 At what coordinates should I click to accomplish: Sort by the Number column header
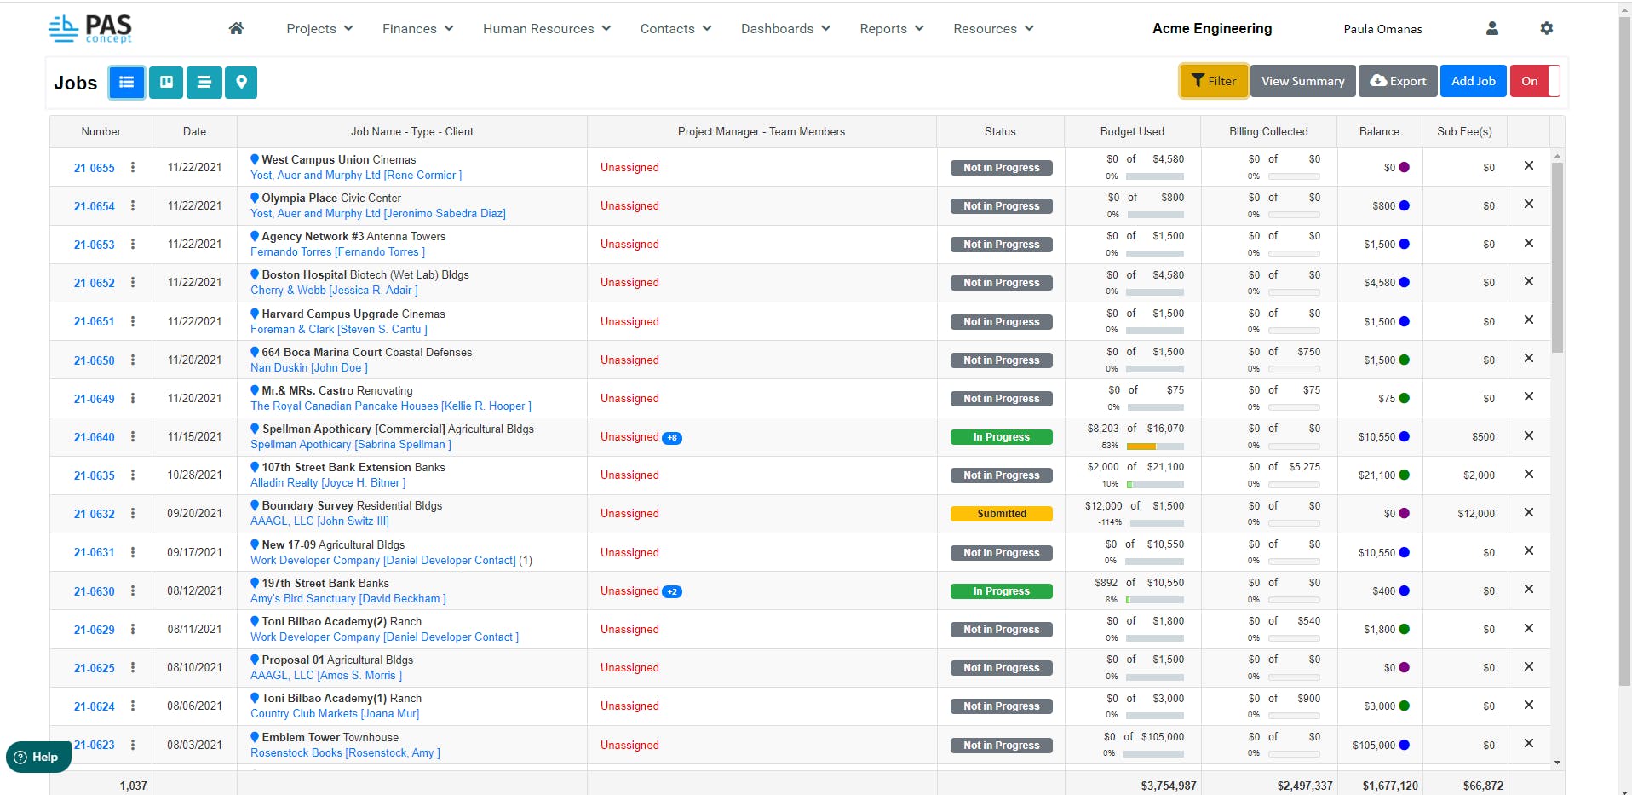point(101,131)
